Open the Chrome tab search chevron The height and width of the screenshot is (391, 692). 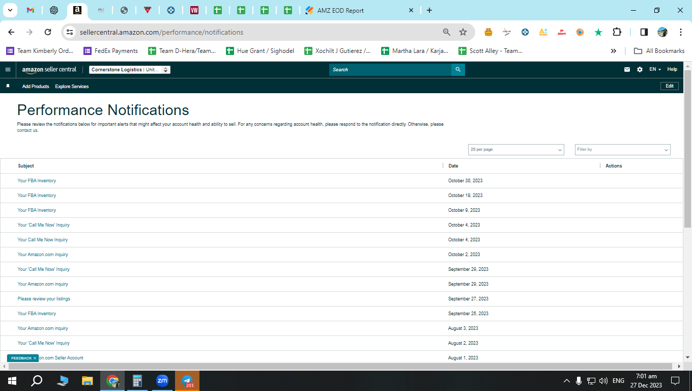(10, 10)
